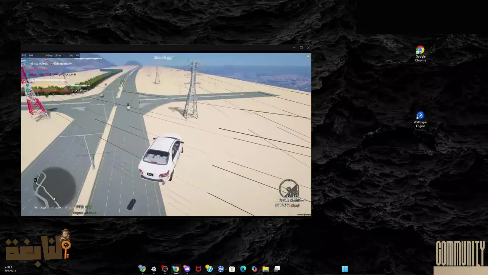Screen dimensions: 488x275
Task: Open SteelSeries app in taskbar
Action: [154, 269]
